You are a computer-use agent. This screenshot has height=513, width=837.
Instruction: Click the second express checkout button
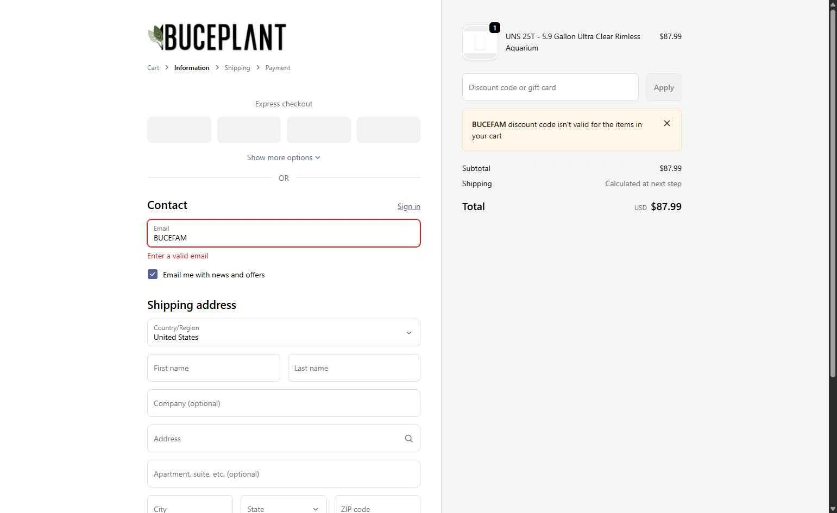coord(249,130)
